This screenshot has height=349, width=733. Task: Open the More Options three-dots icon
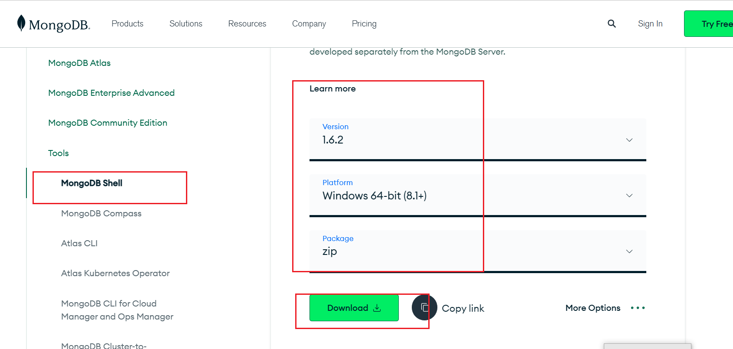click(x=638, y=308)
